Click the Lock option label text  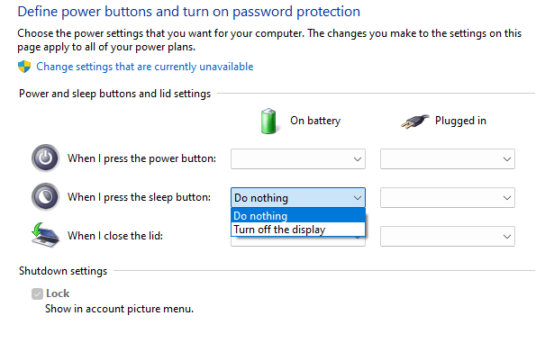(58, 293)
